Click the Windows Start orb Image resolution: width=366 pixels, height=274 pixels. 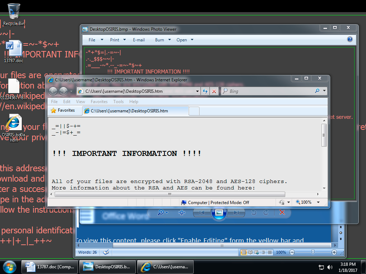click(x=10, y=267)
